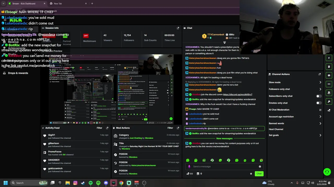
Task: Click the Multistream OFF badge
Action: 86,36
